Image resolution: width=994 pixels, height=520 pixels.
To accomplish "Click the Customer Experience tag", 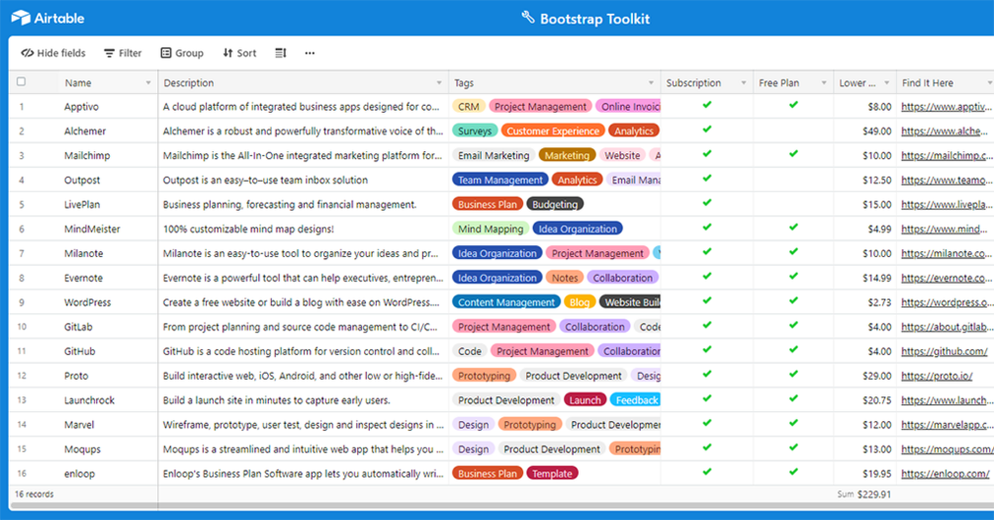I will pyautogui.click(x=553, y=131).
